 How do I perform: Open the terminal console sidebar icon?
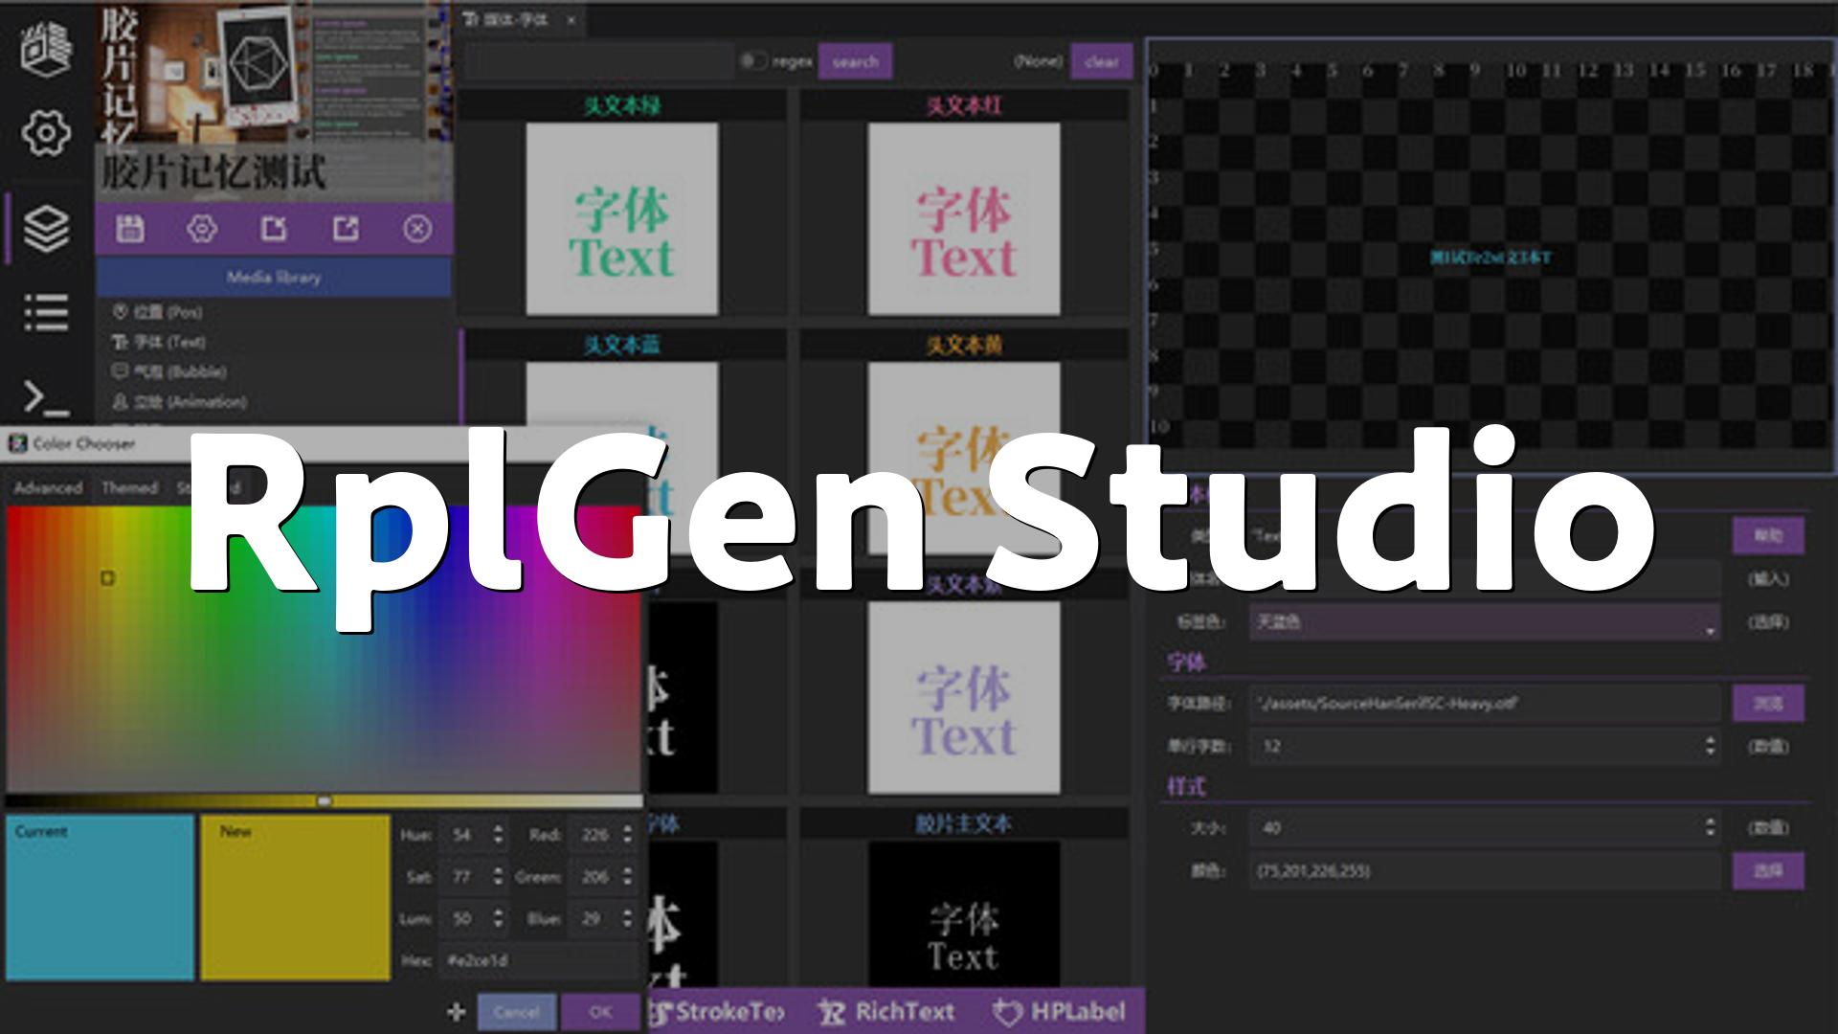pos(45,396)
